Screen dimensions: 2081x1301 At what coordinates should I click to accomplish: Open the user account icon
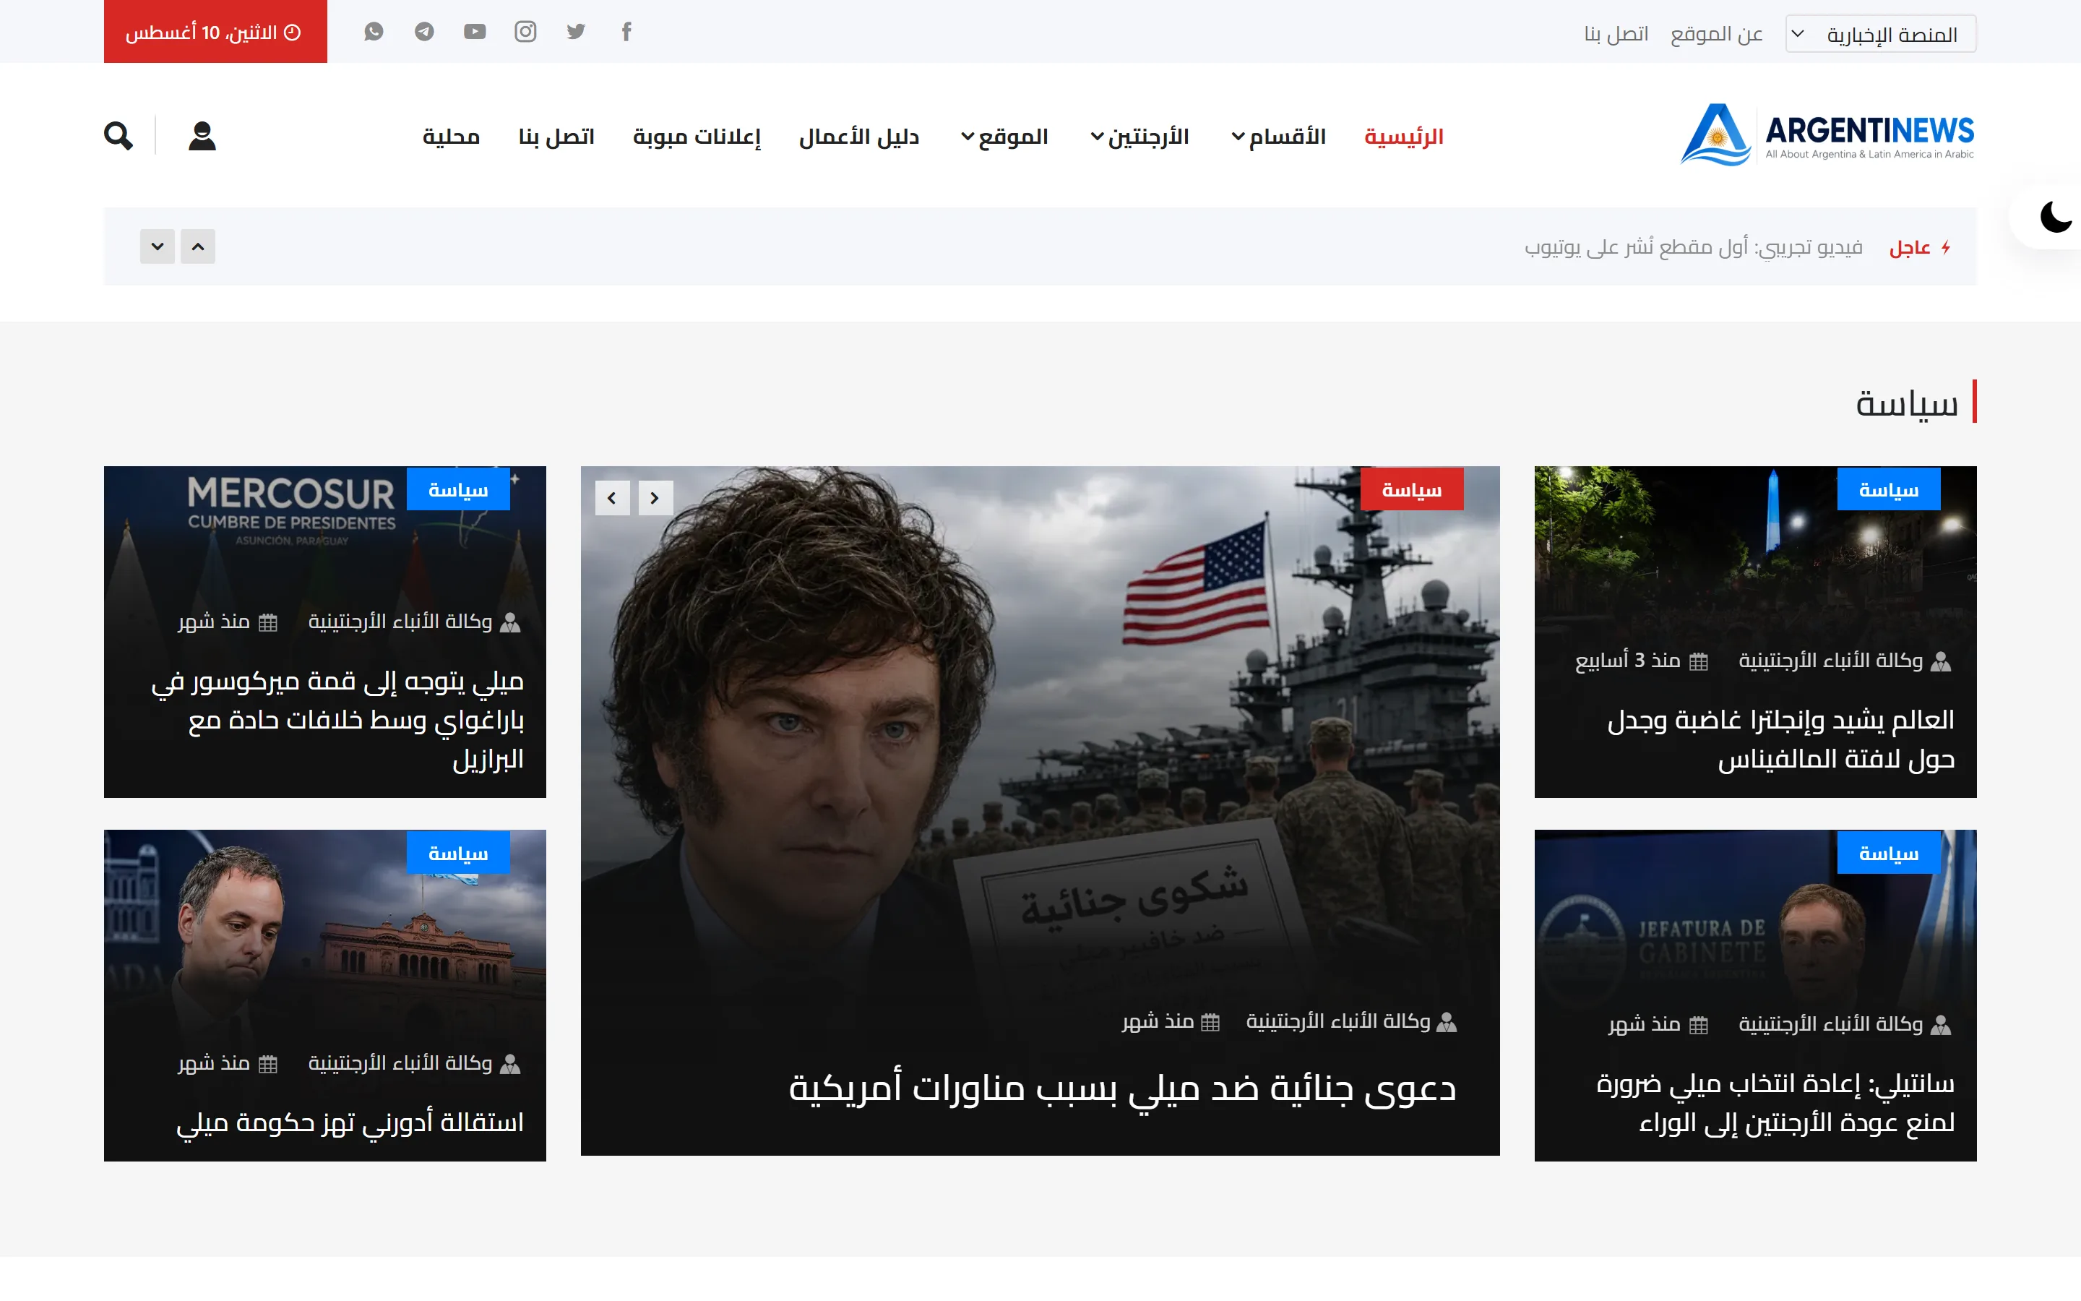tap(202, 136)
